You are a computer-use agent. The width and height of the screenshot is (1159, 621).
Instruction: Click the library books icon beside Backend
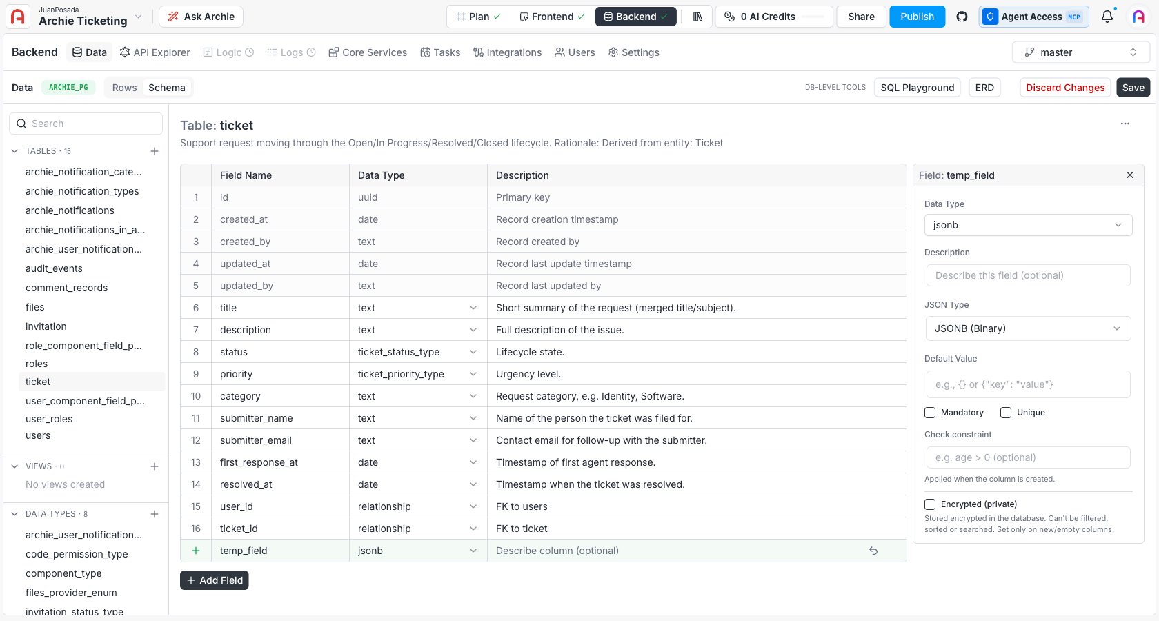pos(697,17)
